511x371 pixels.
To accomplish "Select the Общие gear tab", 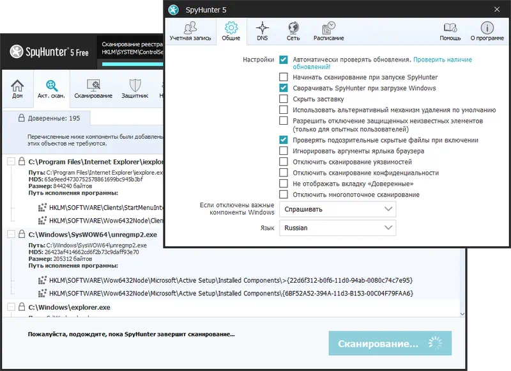I will point(231,31).
